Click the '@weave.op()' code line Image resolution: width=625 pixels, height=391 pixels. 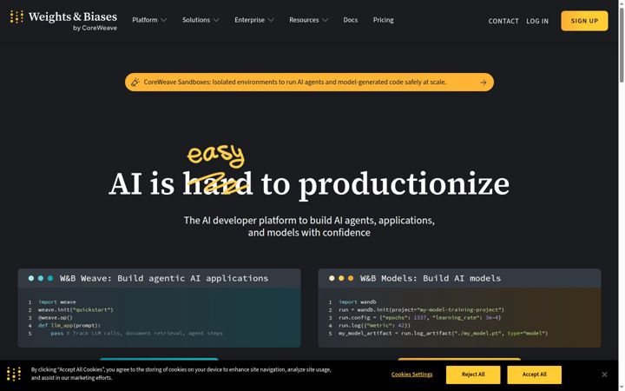tap(56, 318)
